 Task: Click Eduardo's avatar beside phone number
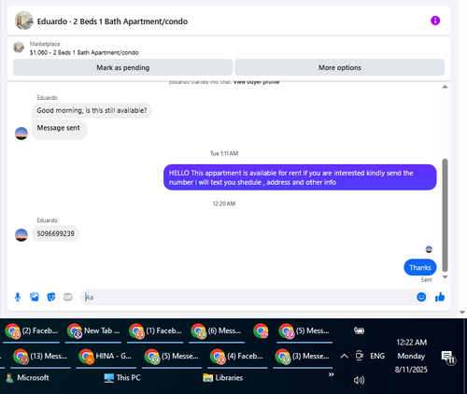pos(21,235)
